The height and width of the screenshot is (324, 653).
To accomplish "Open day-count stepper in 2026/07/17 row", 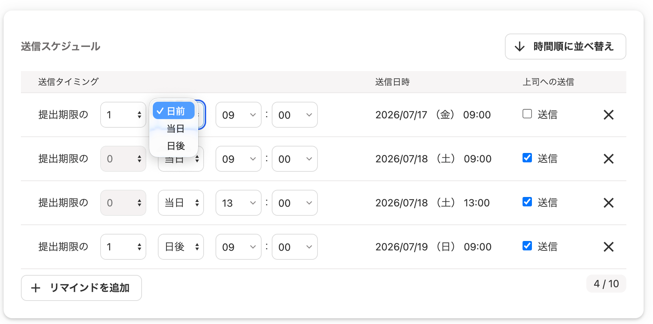I will [123, 115].
